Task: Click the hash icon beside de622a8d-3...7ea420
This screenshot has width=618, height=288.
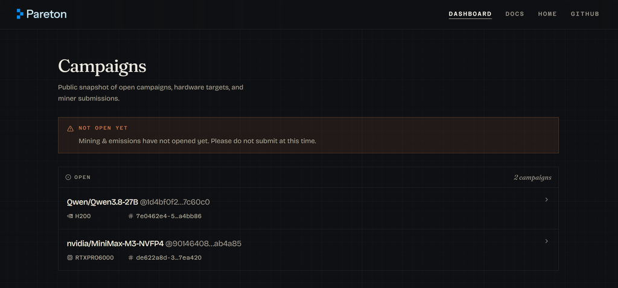Action: point(131,258)
